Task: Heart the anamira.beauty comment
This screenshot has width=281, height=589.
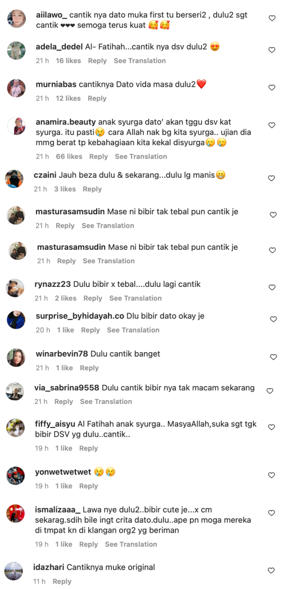Action: coord(272,125)
